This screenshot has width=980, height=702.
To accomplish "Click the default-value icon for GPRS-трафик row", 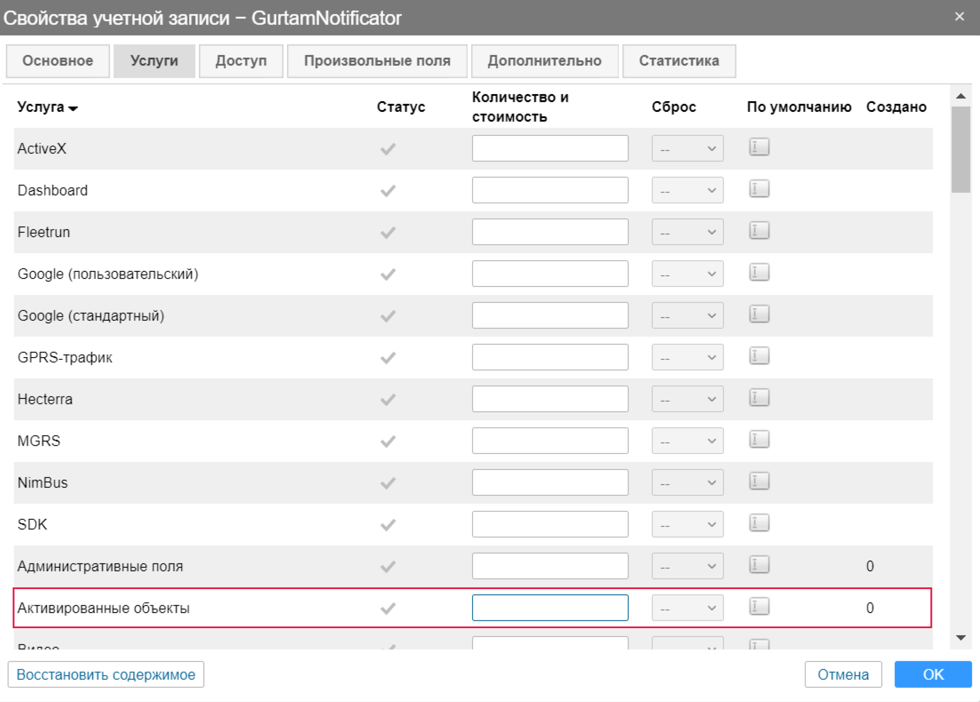I will [759, 356].
